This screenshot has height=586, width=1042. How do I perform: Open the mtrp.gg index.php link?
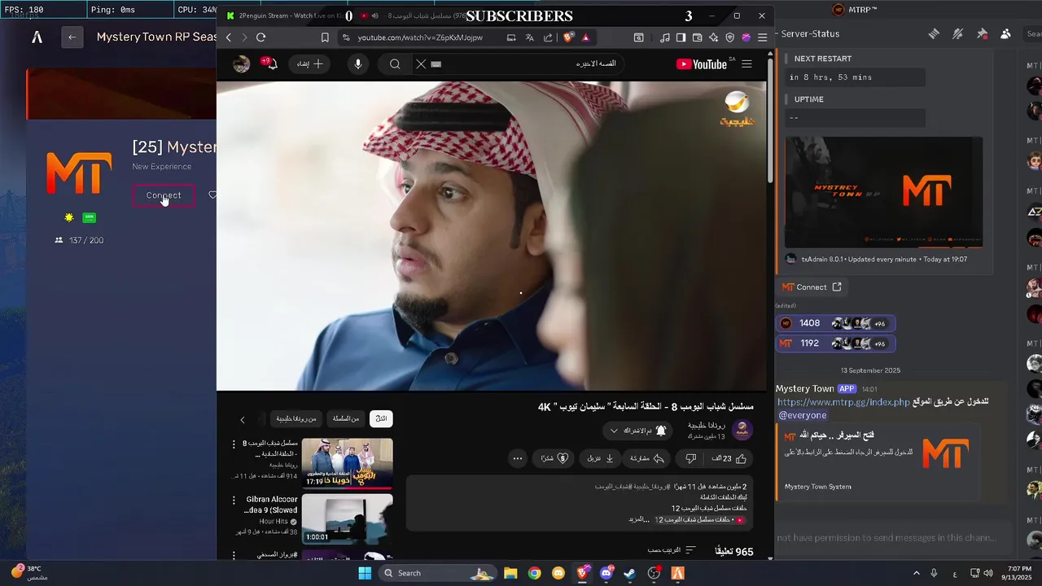point(843,402)
